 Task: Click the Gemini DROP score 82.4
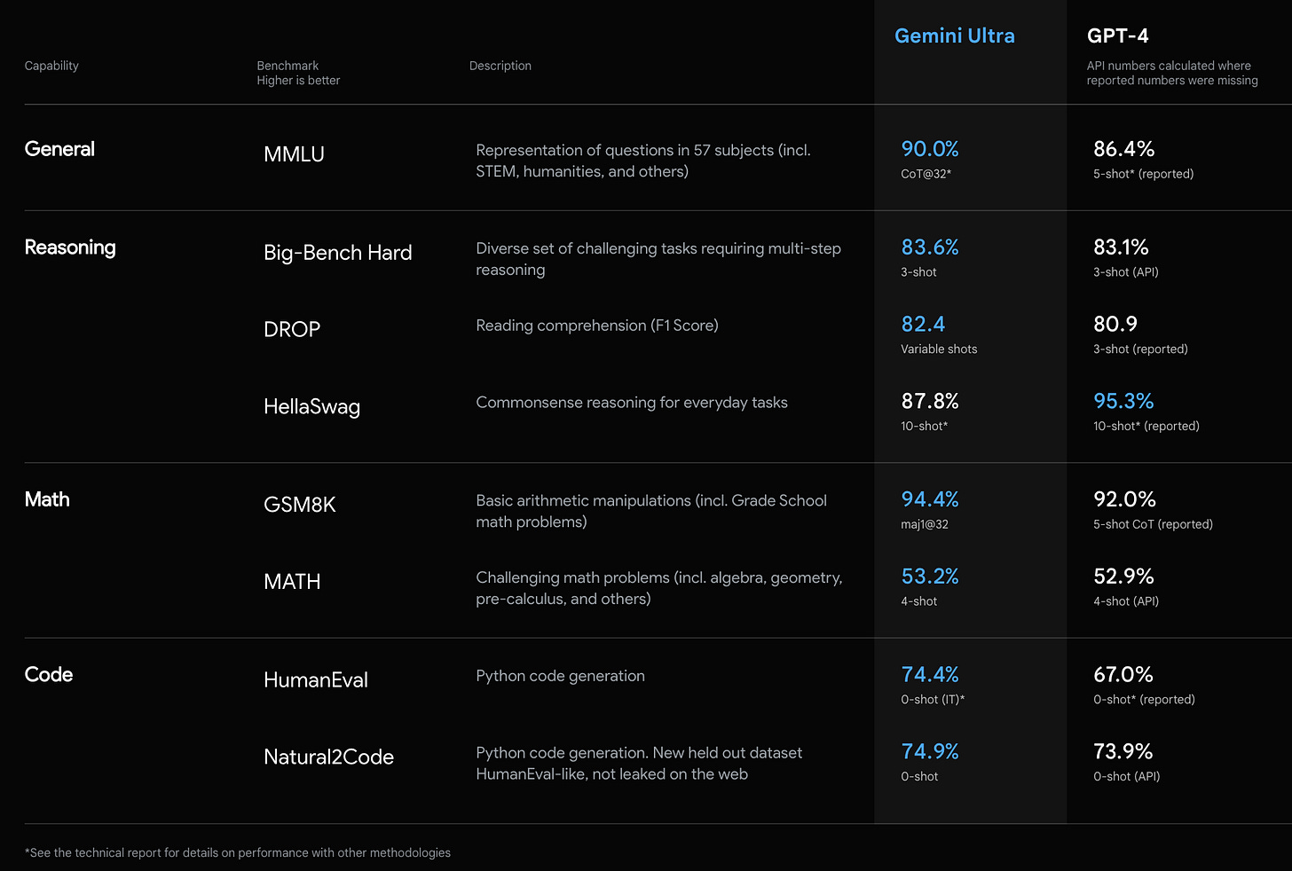[923, 325]
